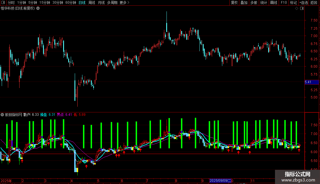Open the 复权 adjustment option
This screenshot has width=320, height=184.
(234, 3)
